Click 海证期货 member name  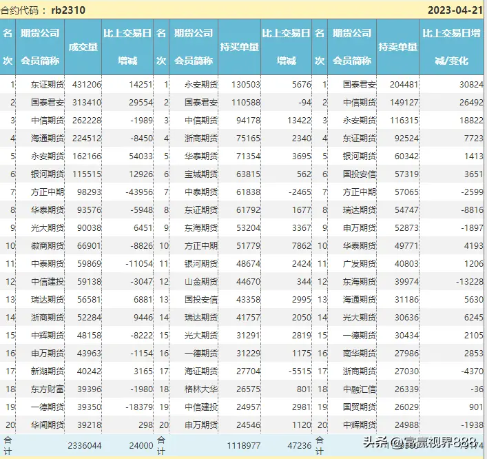pyautogui.click(x=201, y=371)
